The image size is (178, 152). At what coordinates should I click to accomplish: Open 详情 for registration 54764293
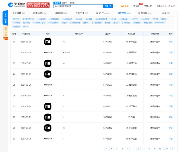click(170, 85)
